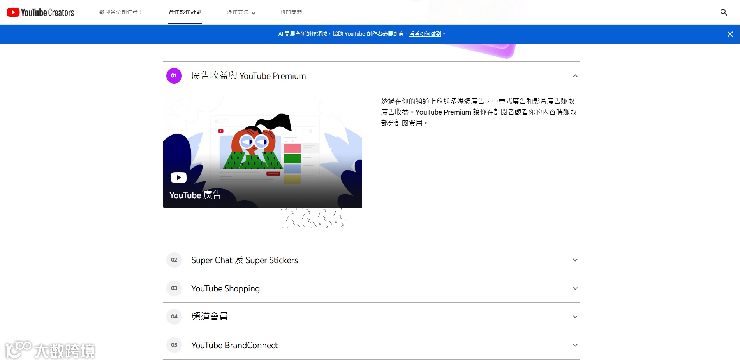Viewport: 740px width, 363px height.
Task: Click the YouTube BrandConnect title
Action: [x=234, y=345]
